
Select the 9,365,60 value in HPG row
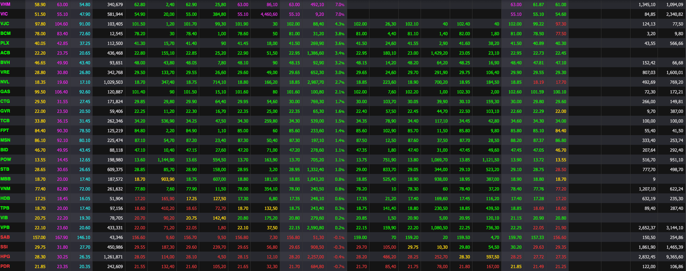(674, 257)
